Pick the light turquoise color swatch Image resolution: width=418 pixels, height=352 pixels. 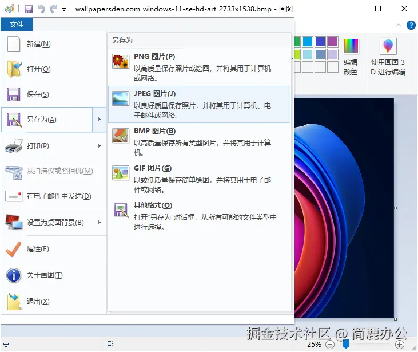(x=308, y=54)
